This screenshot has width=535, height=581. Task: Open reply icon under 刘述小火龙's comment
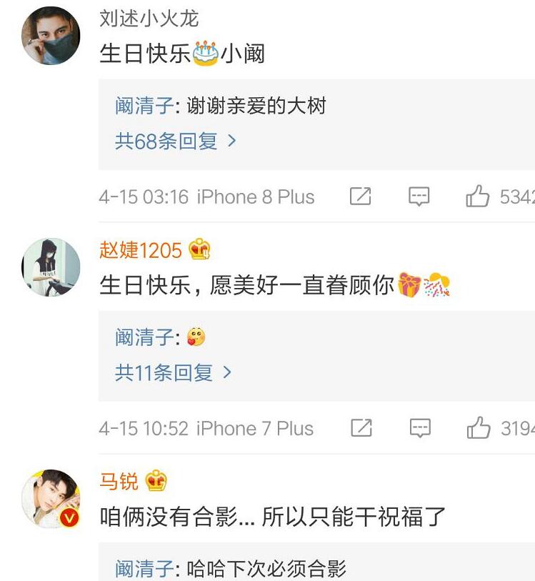tap(419, 196)
